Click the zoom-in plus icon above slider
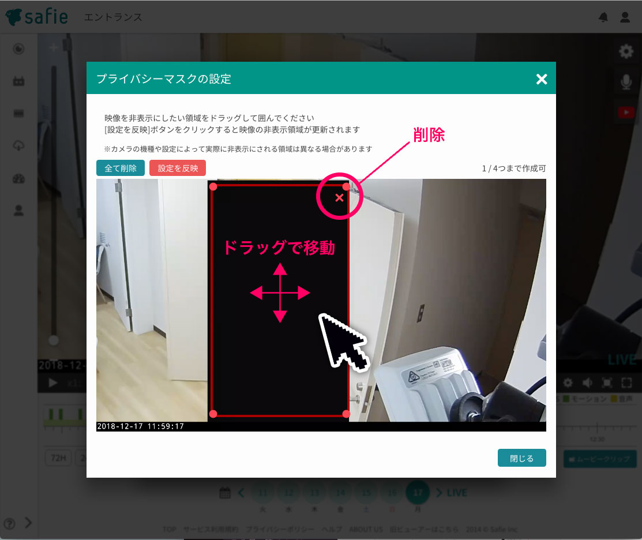Screen dimensions: 642x540 (x=53, y=48)
